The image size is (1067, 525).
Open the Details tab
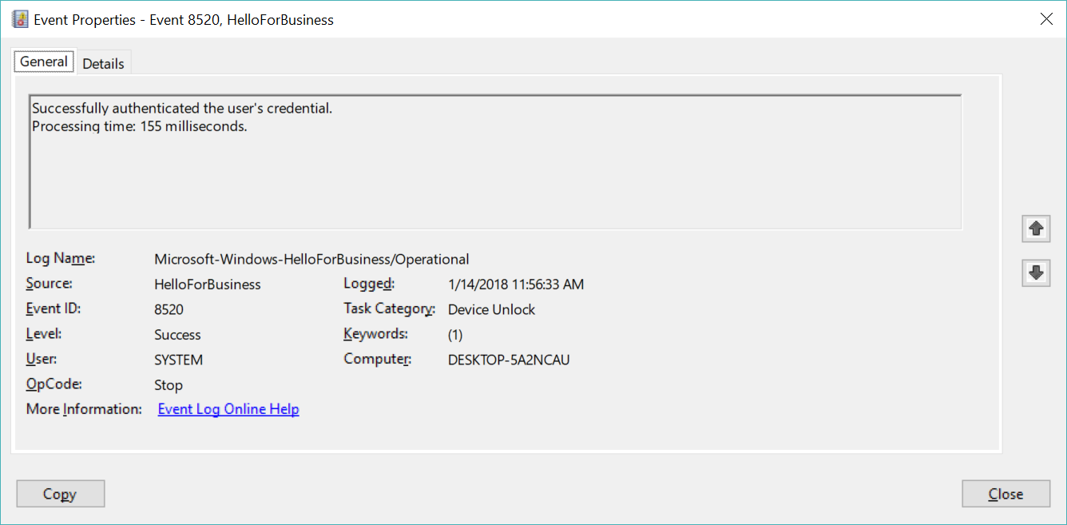click(x=103, y=63)
